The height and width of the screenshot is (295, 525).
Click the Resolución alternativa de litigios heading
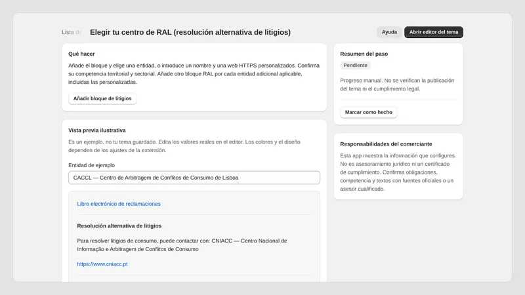119,226
